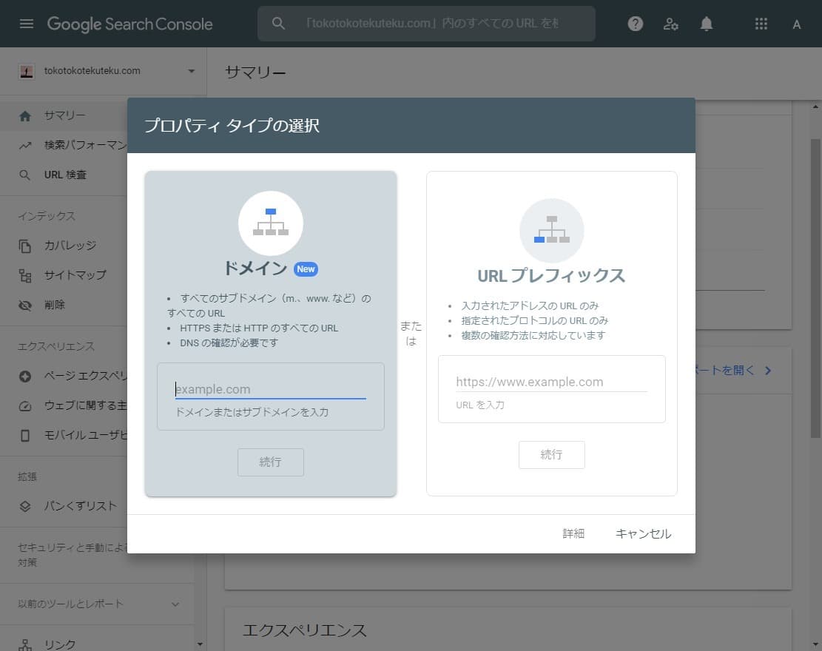Open the Help question mark icon
Image resolution: width=822 pixels, height=651 pixels.
pyautogui.click(x=636, y=24)
